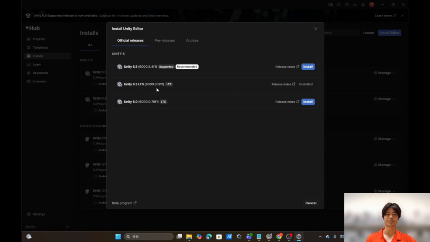Viewport: 430px width, 242px height.
Task: Click the Install Editor button in Hub
Action: coord(389,33)
